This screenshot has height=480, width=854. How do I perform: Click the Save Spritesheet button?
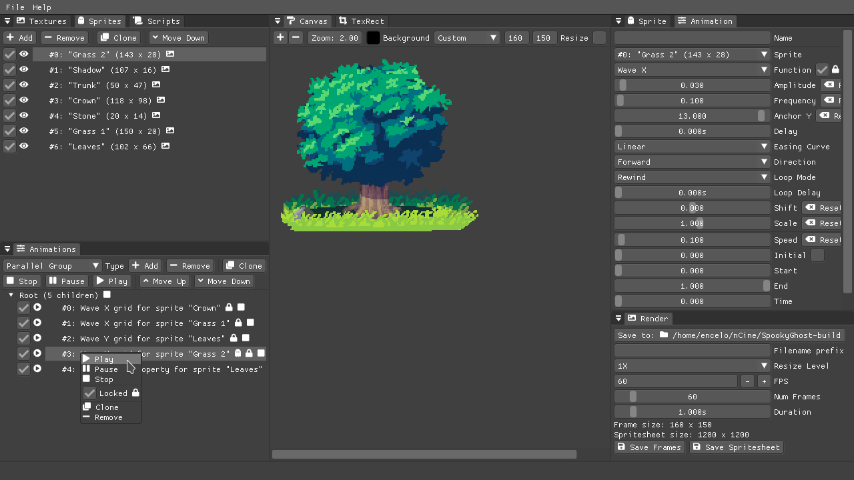736,447
